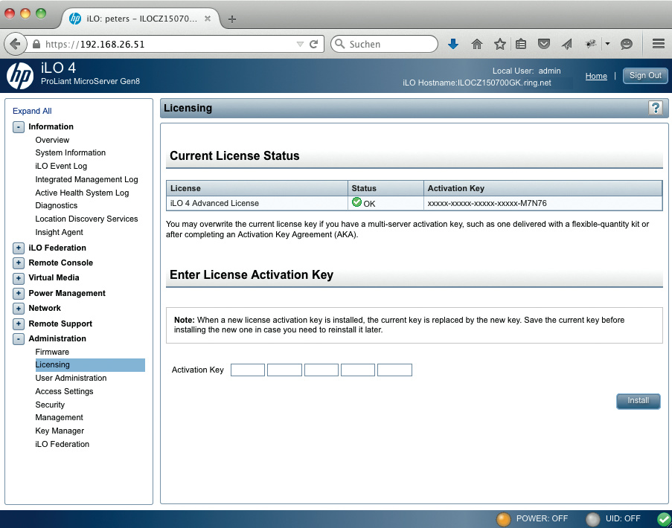Focus the second Activation Key field
The width and height of the screenshot is (672, 528).
click(284, 370)
